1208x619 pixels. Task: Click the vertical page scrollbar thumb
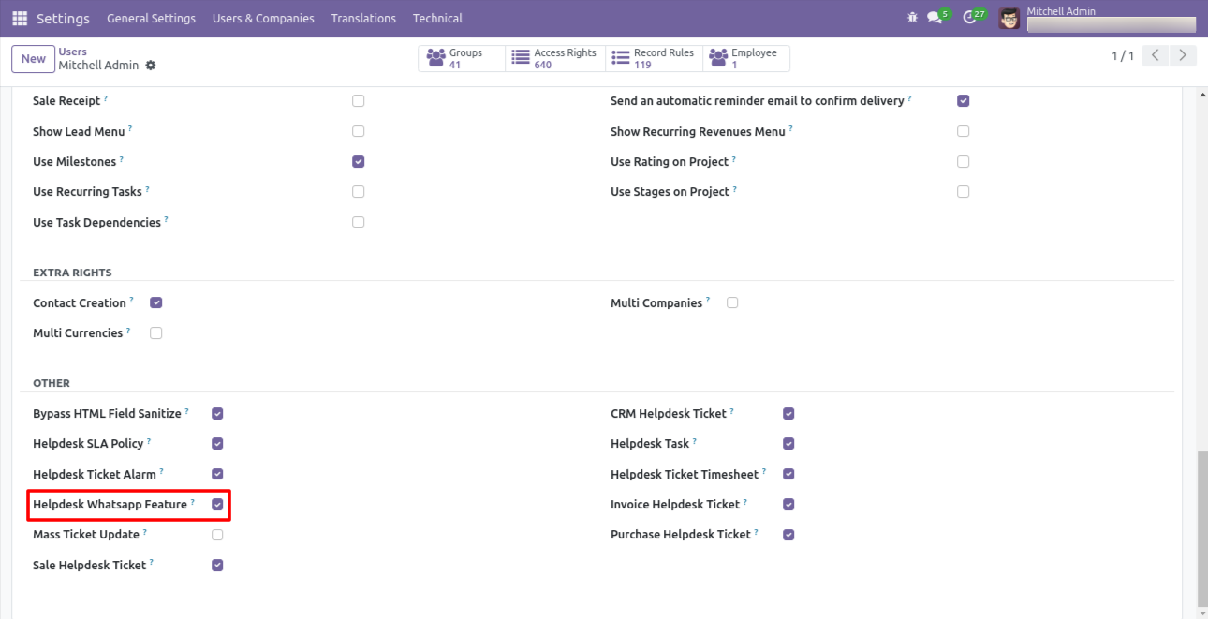click(1201, 529)
